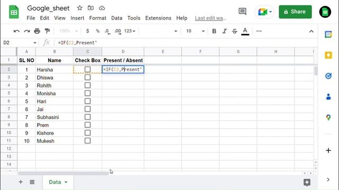This screenshot has height=190, width=339.
Task: Open the move to folder icon
Action: click(91, 8)
